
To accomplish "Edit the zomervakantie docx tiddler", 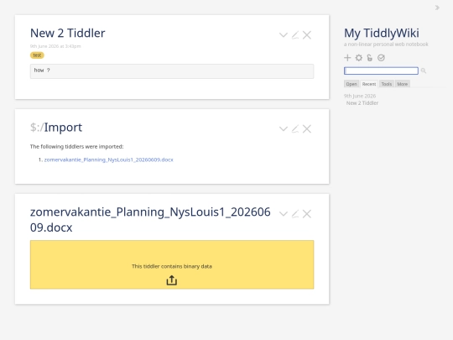I will [295, 214].
